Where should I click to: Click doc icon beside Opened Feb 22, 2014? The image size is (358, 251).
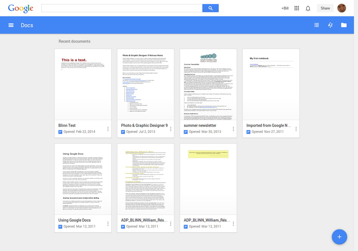pos(60,132)
